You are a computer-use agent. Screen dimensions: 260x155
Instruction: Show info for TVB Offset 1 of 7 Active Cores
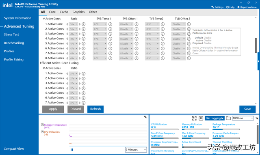[x=136, y=53]
